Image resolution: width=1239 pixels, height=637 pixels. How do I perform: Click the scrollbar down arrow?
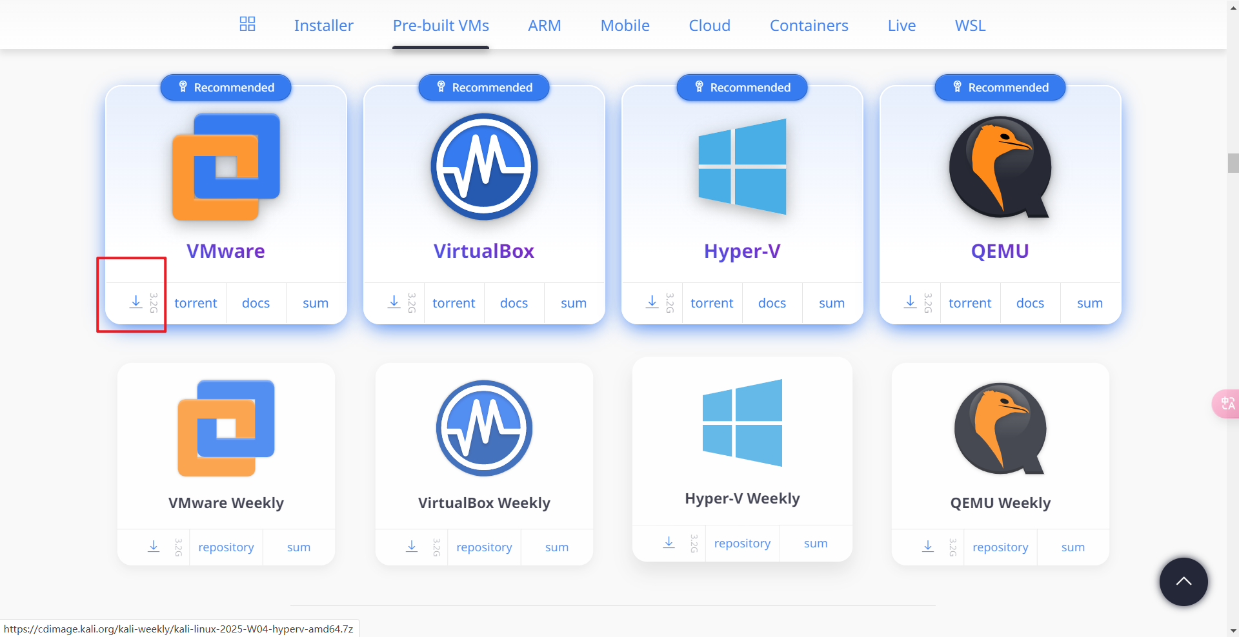point(1233,631)
